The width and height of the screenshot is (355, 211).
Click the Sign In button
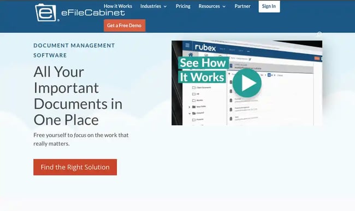point(269,7)
